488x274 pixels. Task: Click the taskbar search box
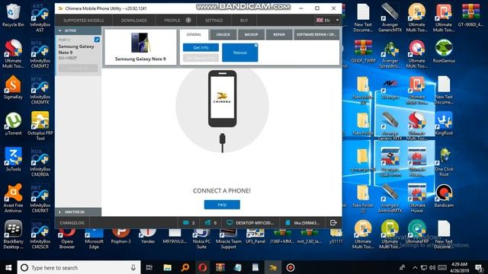[x=79, y=267]
